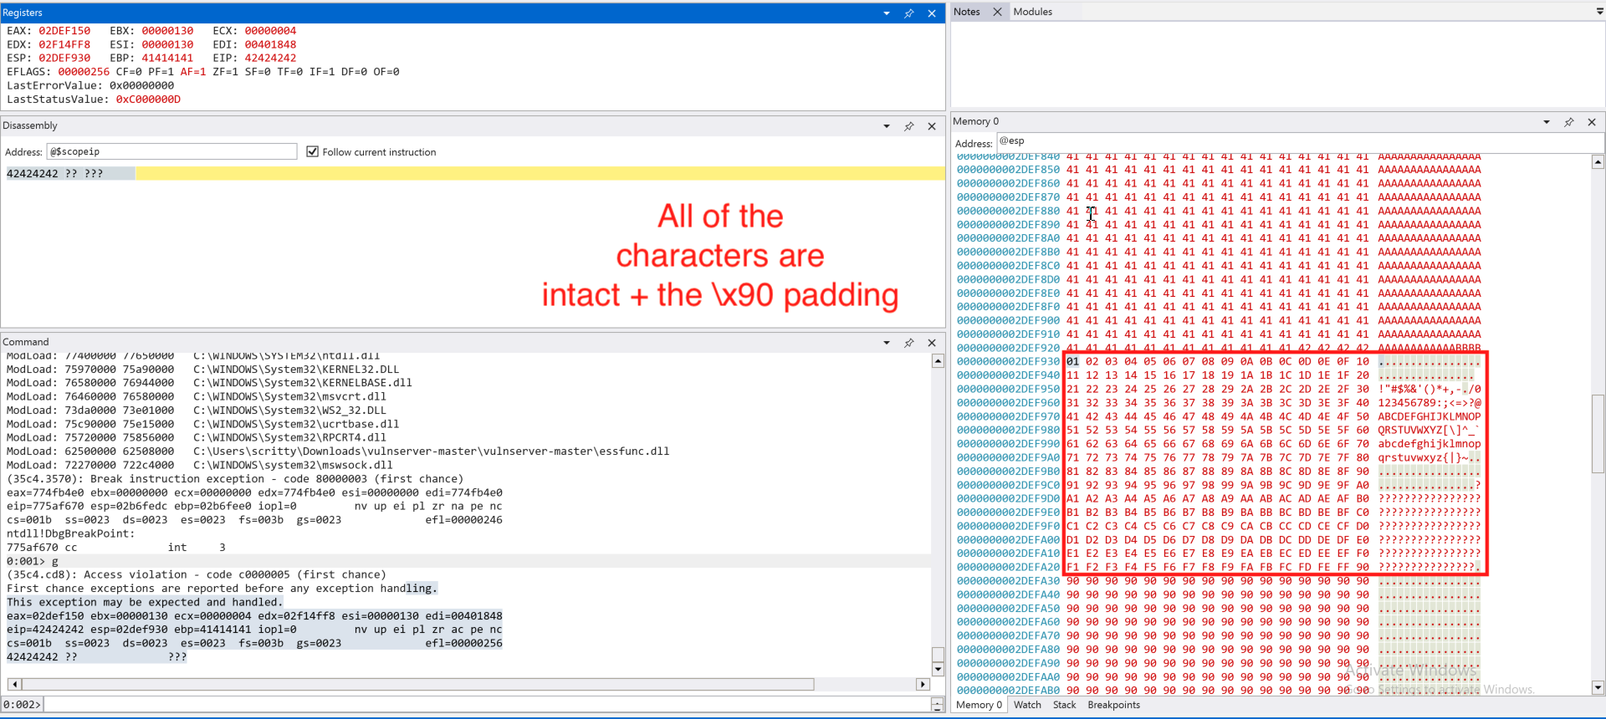Show the Breakpoints tab
Image resolution: width=1606 pixels, height=719 pixels.
pos(1113,705)
